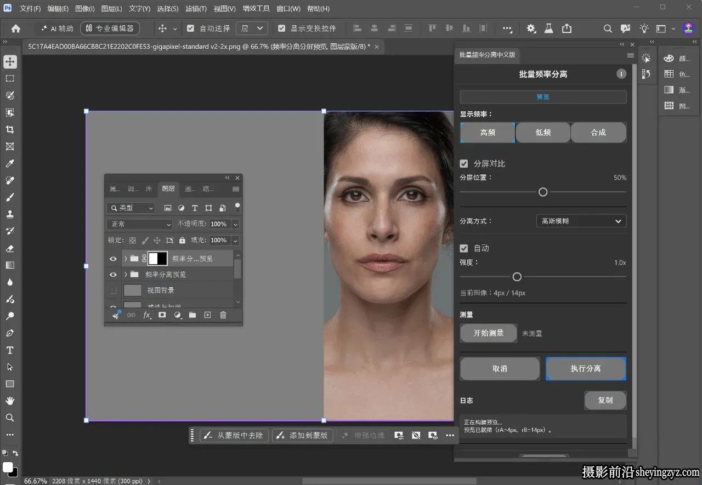Activate the Horizontal Type tool

(x=10, y=350)
